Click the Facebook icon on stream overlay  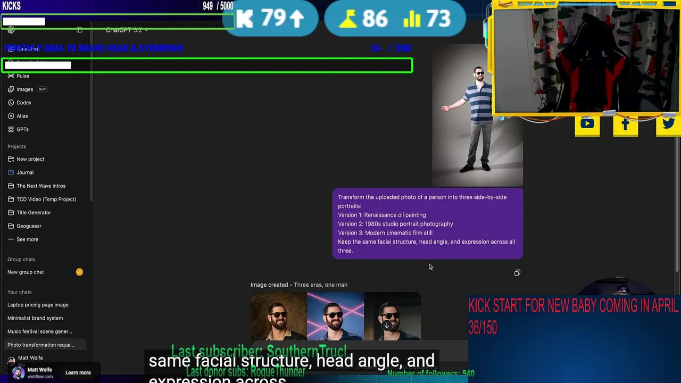click(x=625, y=124)
